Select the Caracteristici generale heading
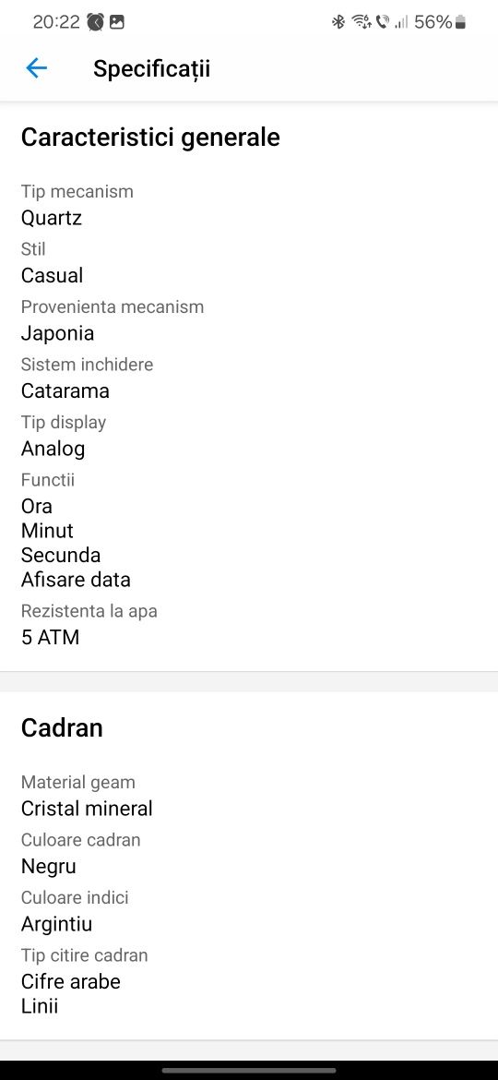 150,138
